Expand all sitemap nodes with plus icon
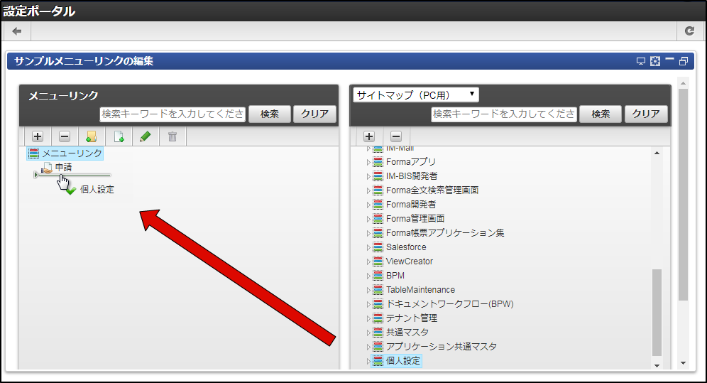This screenshot has height=383, width=707. [369, 136]
